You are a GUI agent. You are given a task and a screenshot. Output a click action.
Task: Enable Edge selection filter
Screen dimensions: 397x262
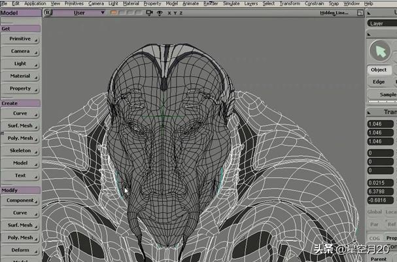(379, 82)
